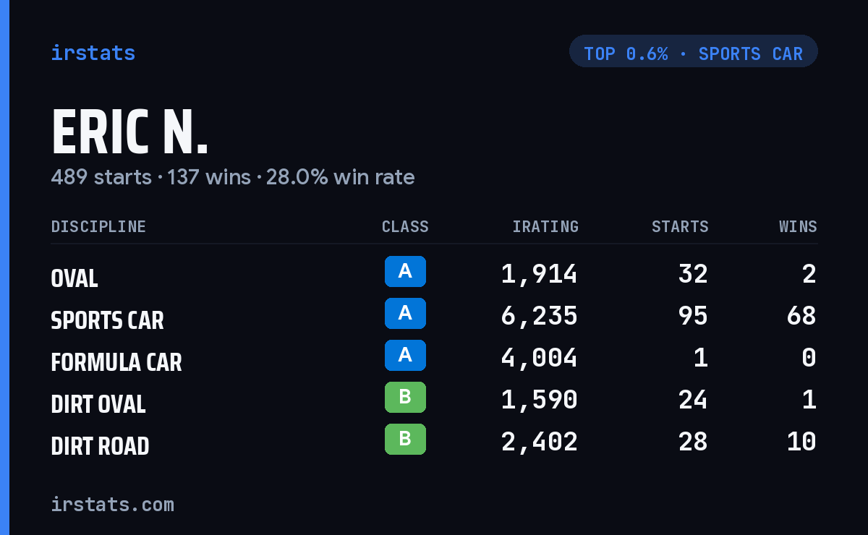This screenshot has height=535, width=868.
Task: Select the FORMULA CAR discipline row
Action: [434, 358]
